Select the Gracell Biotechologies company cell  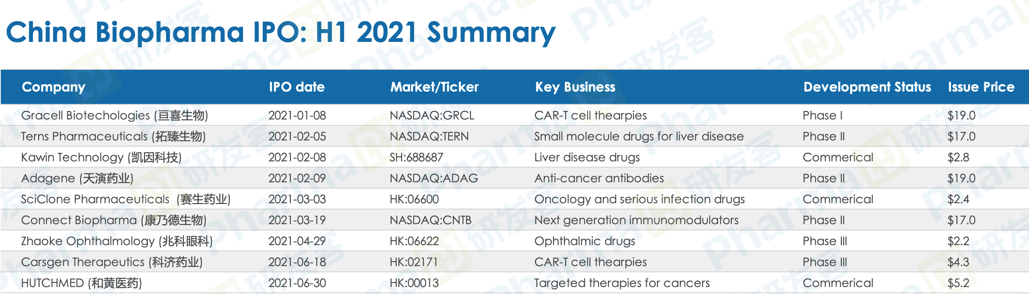tap(115, 116)
